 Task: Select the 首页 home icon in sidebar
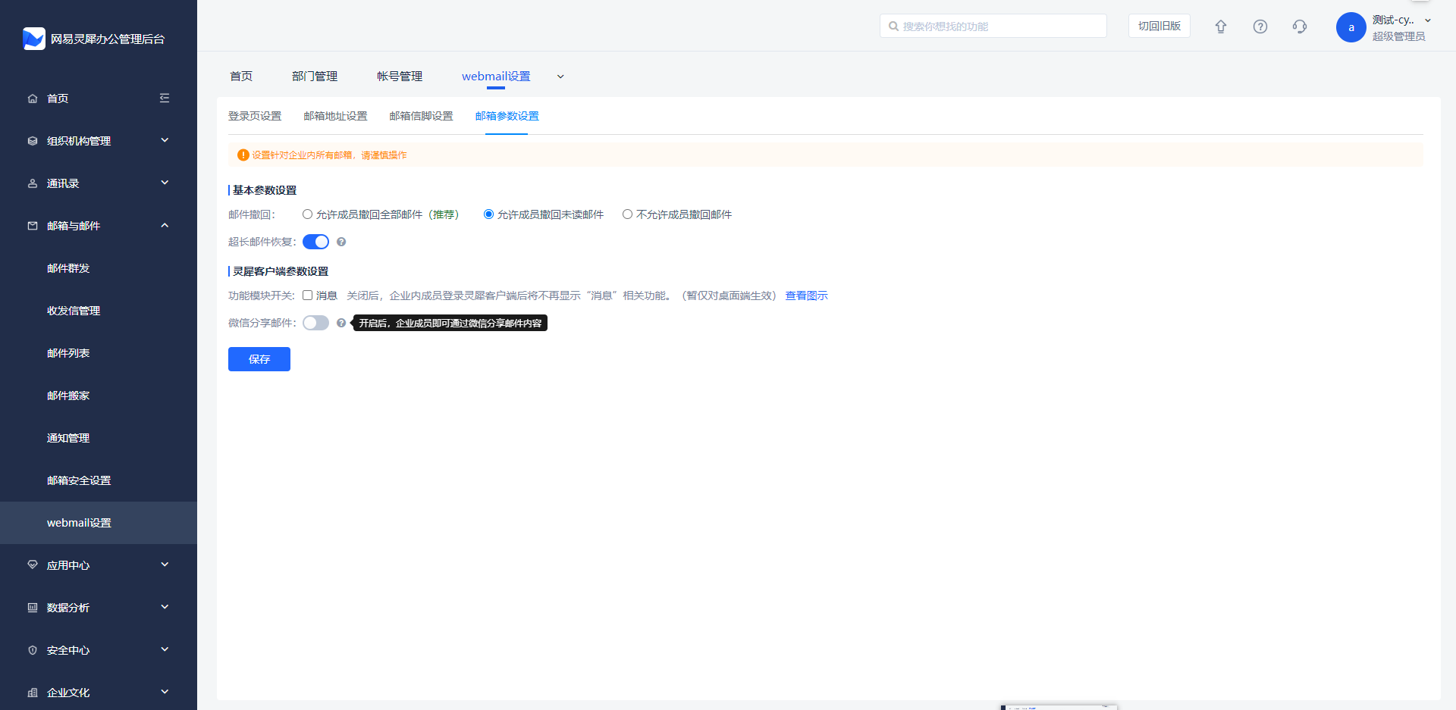point(32,98)
